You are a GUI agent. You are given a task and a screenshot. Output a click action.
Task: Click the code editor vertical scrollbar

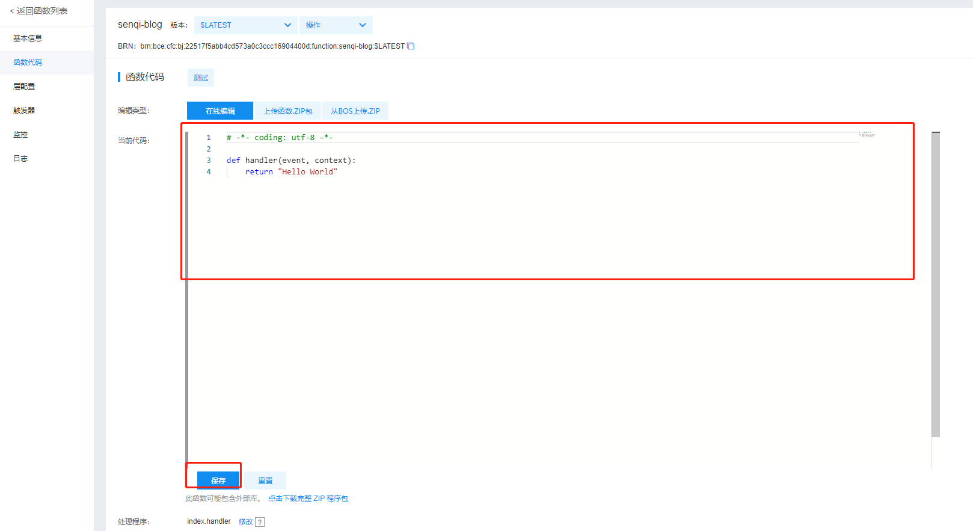click(x=936, y=284)
